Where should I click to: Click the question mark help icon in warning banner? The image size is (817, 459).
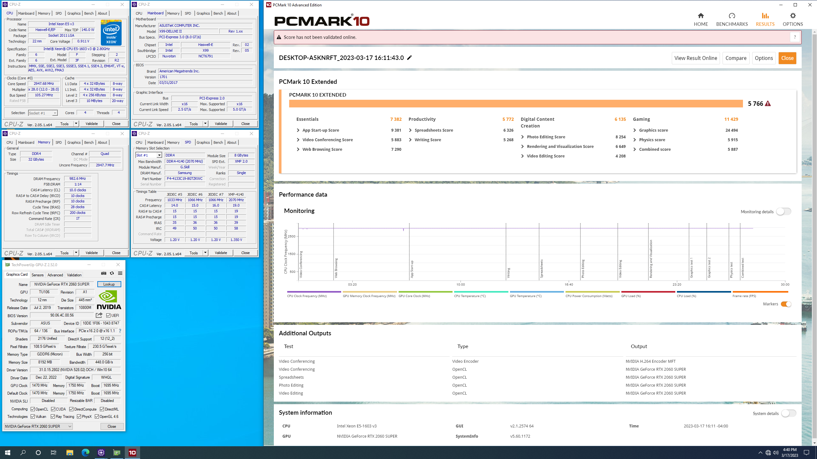click(795, 37)
